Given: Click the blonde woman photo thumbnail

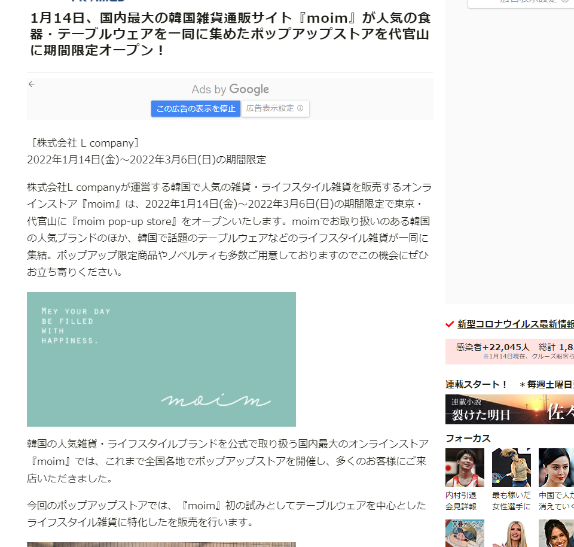Looking at the screenshot, I should coord(511,533).
